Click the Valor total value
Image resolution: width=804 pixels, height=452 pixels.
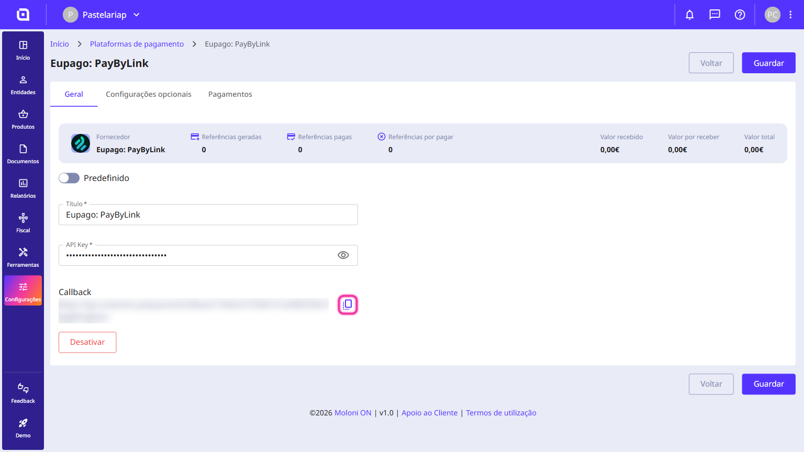pos(754,150)
